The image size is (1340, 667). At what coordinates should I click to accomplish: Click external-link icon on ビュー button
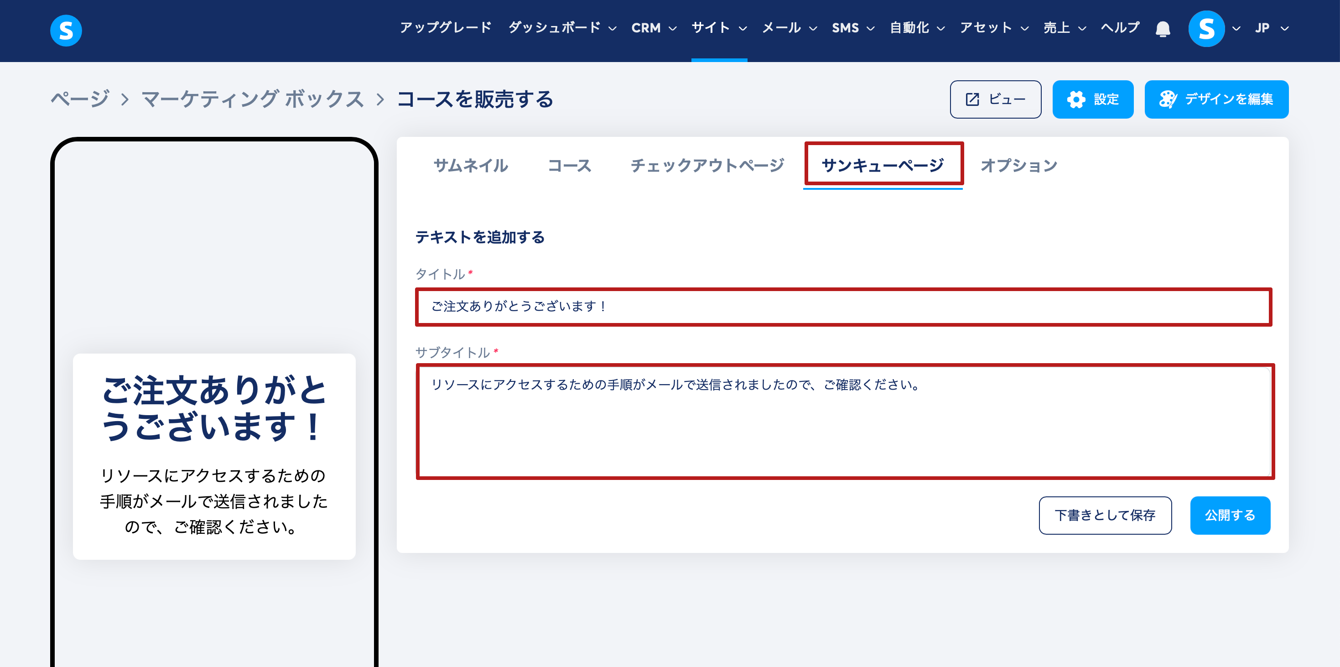click(x=972, y=99)
